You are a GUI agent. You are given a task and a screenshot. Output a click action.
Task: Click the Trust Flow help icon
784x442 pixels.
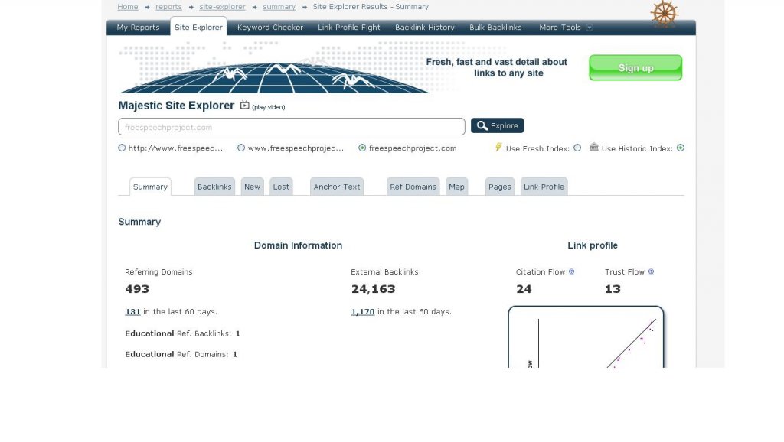tap(651, 271)
